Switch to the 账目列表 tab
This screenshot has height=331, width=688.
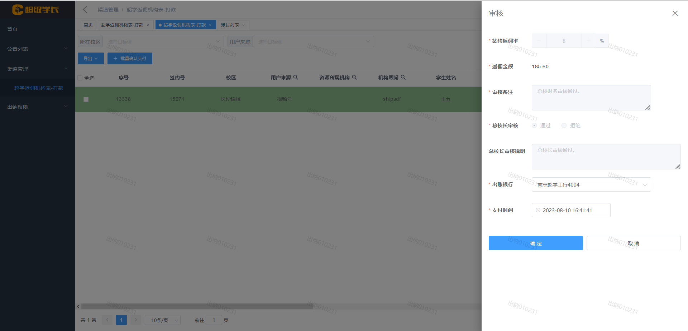pyautogui.click(x=230, y=25)
